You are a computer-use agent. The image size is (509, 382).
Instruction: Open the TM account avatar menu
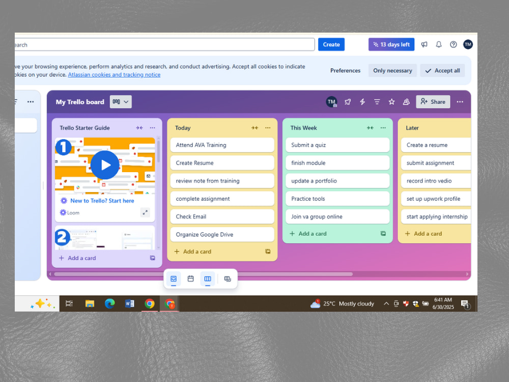click(x=468, y=44)
